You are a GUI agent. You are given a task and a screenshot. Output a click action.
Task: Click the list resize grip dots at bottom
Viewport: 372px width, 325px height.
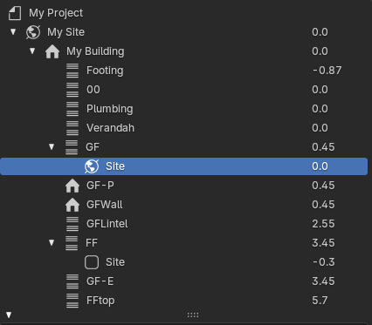pos(193,315)
